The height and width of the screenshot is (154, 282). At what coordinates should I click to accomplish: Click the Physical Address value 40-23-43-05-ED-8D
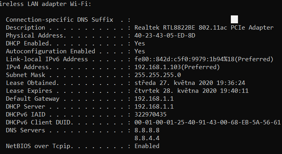point(165,36)
